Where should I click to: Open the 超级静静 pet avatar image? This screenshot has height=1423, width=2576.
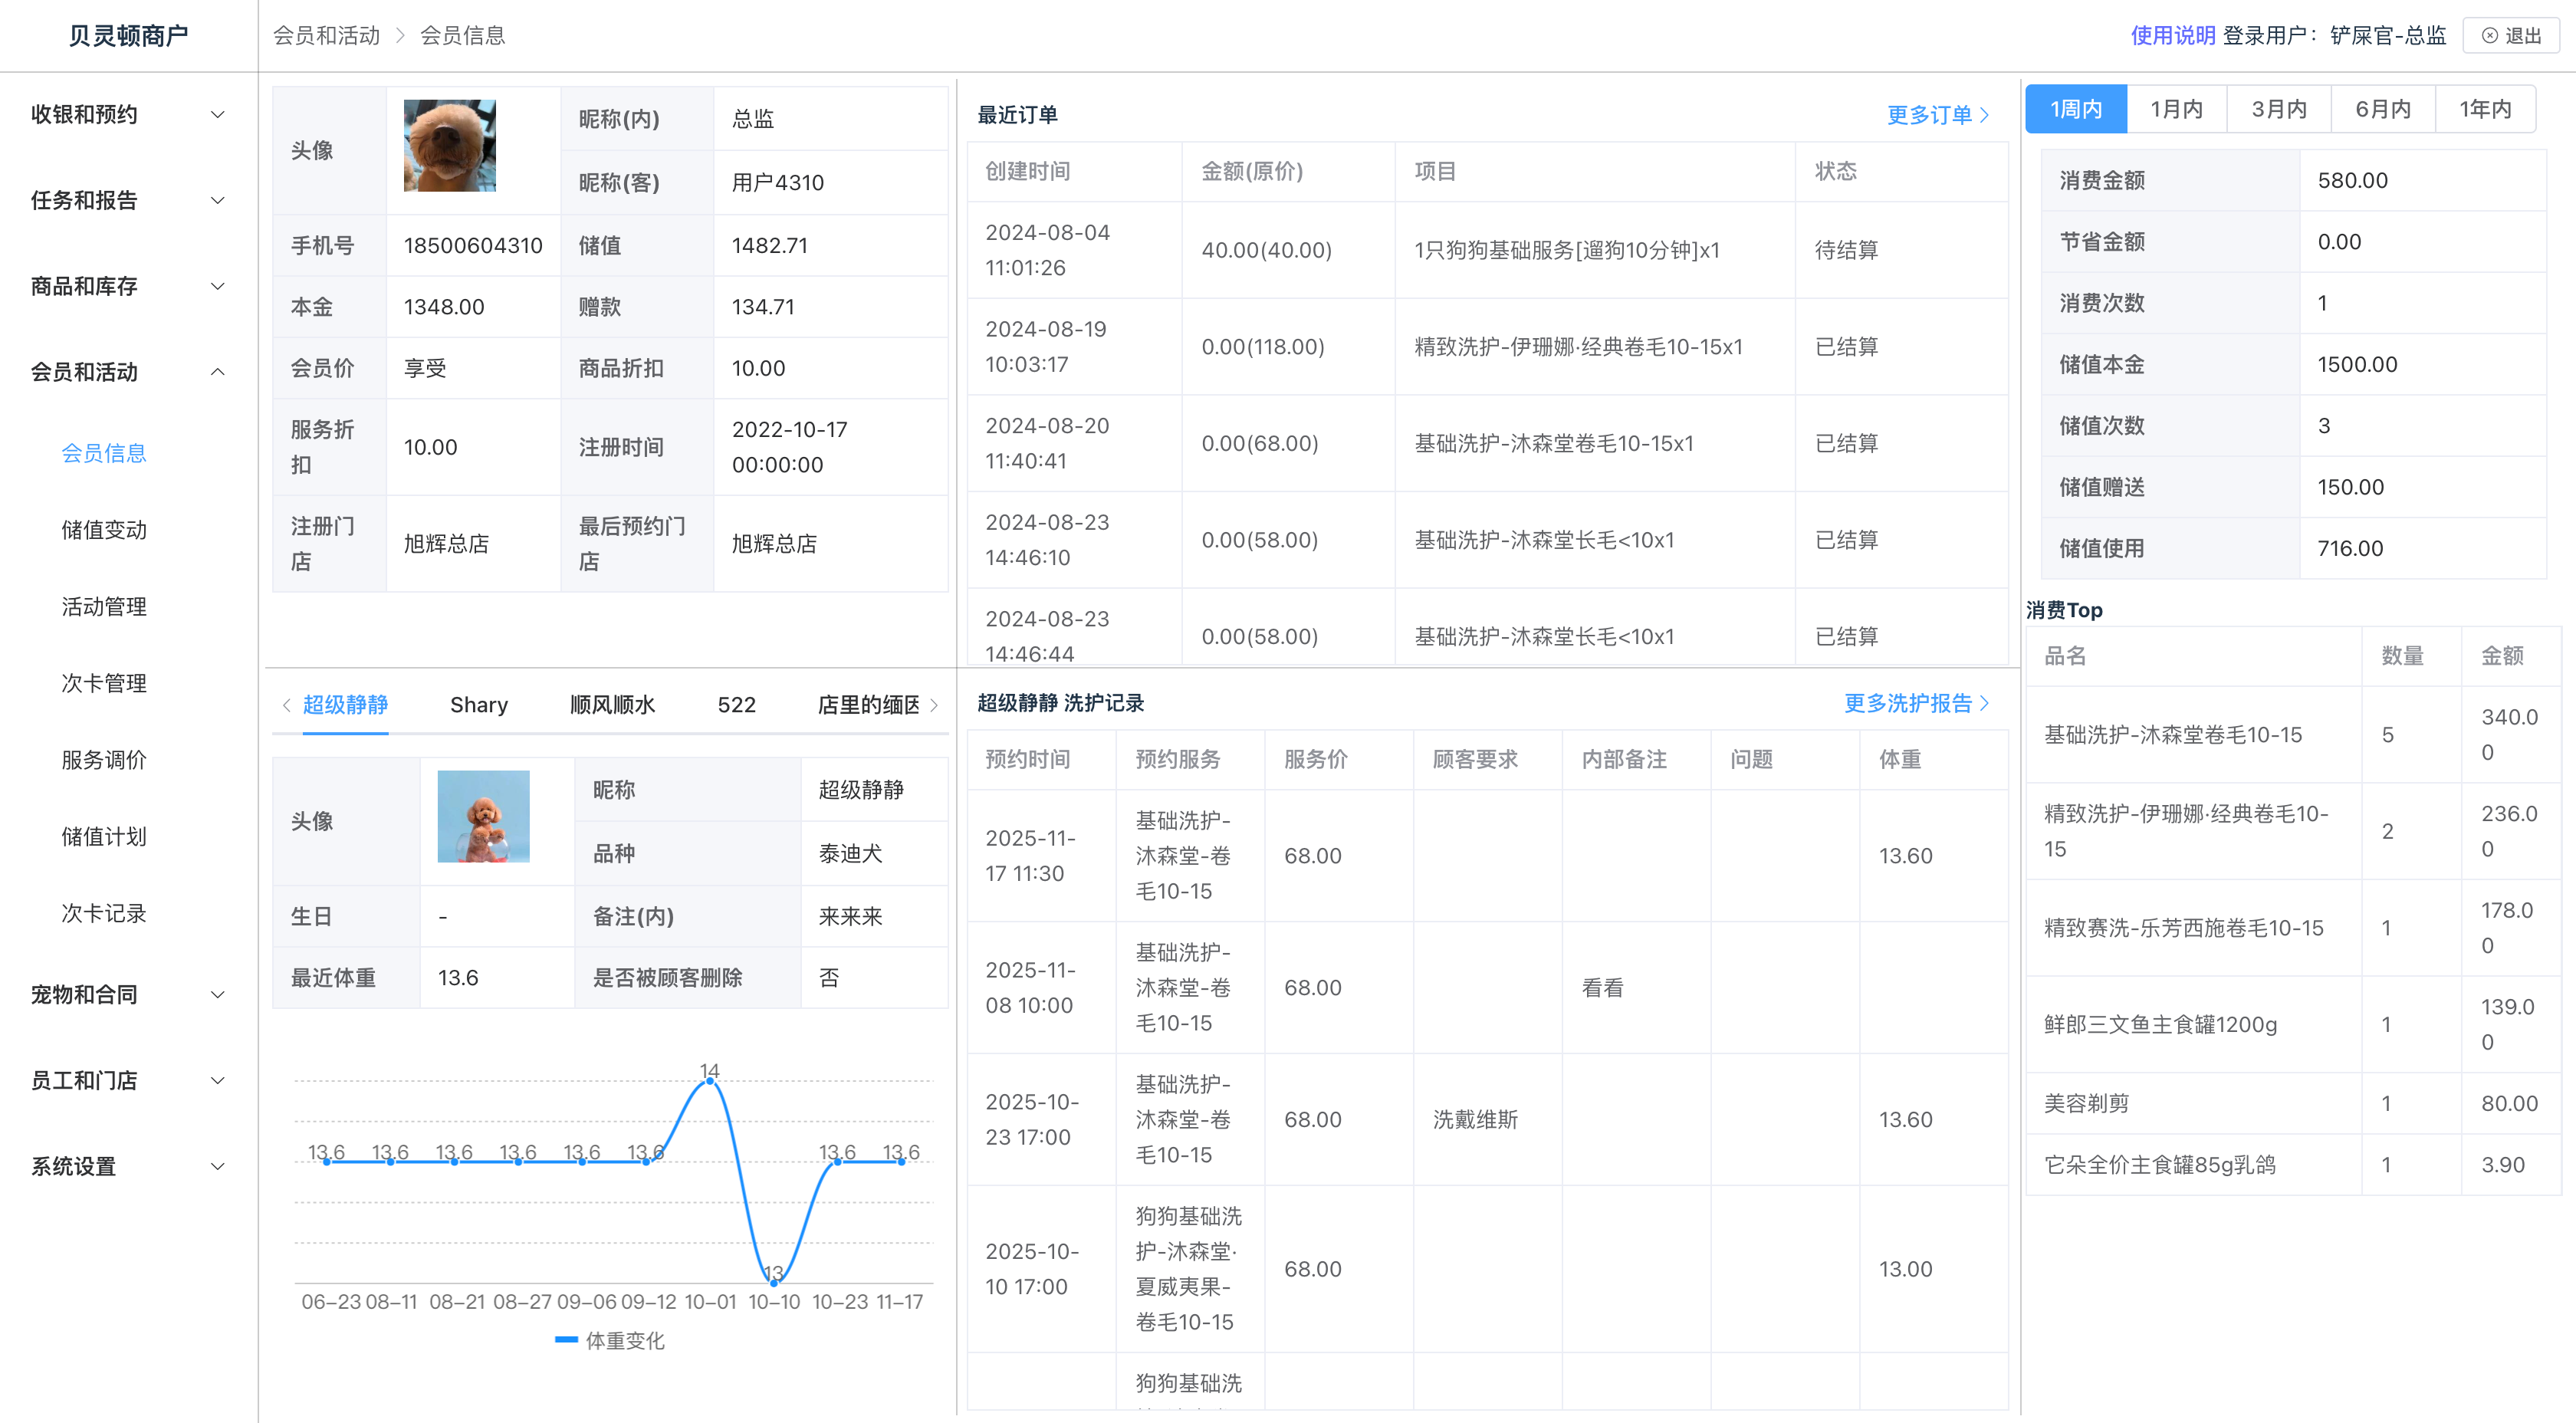coord(483,816)
